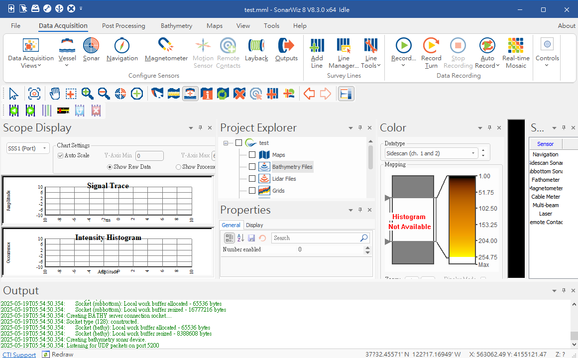Click the map delete red X tool
Viewport: 578px width, 358px height.
239,94
